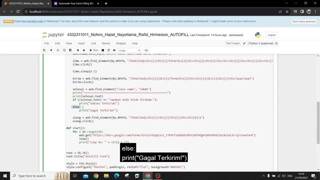Click the def start(): line
This screenshot has height=180, width=320.
(x=75, y=128)
